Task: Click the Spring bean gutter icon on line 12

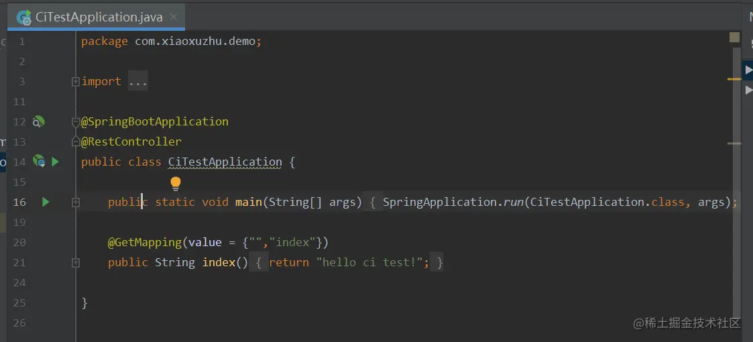Action: [38, 122]
